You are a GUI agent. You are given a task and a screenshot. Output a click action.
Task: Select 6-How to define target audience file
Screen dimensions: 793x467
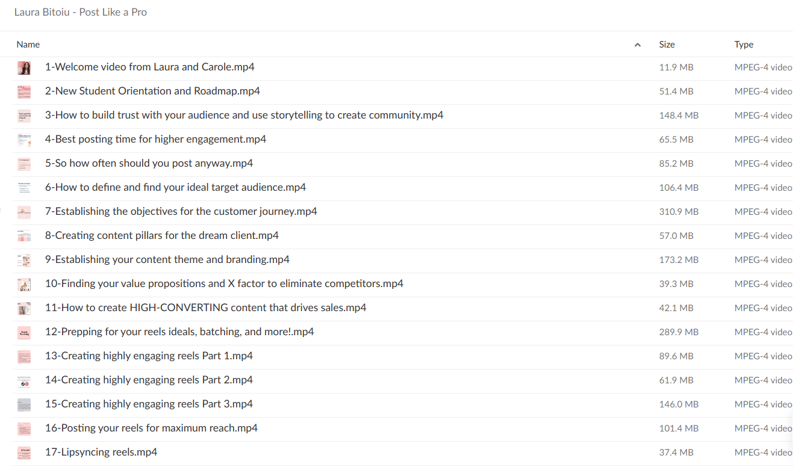[175, 187]
